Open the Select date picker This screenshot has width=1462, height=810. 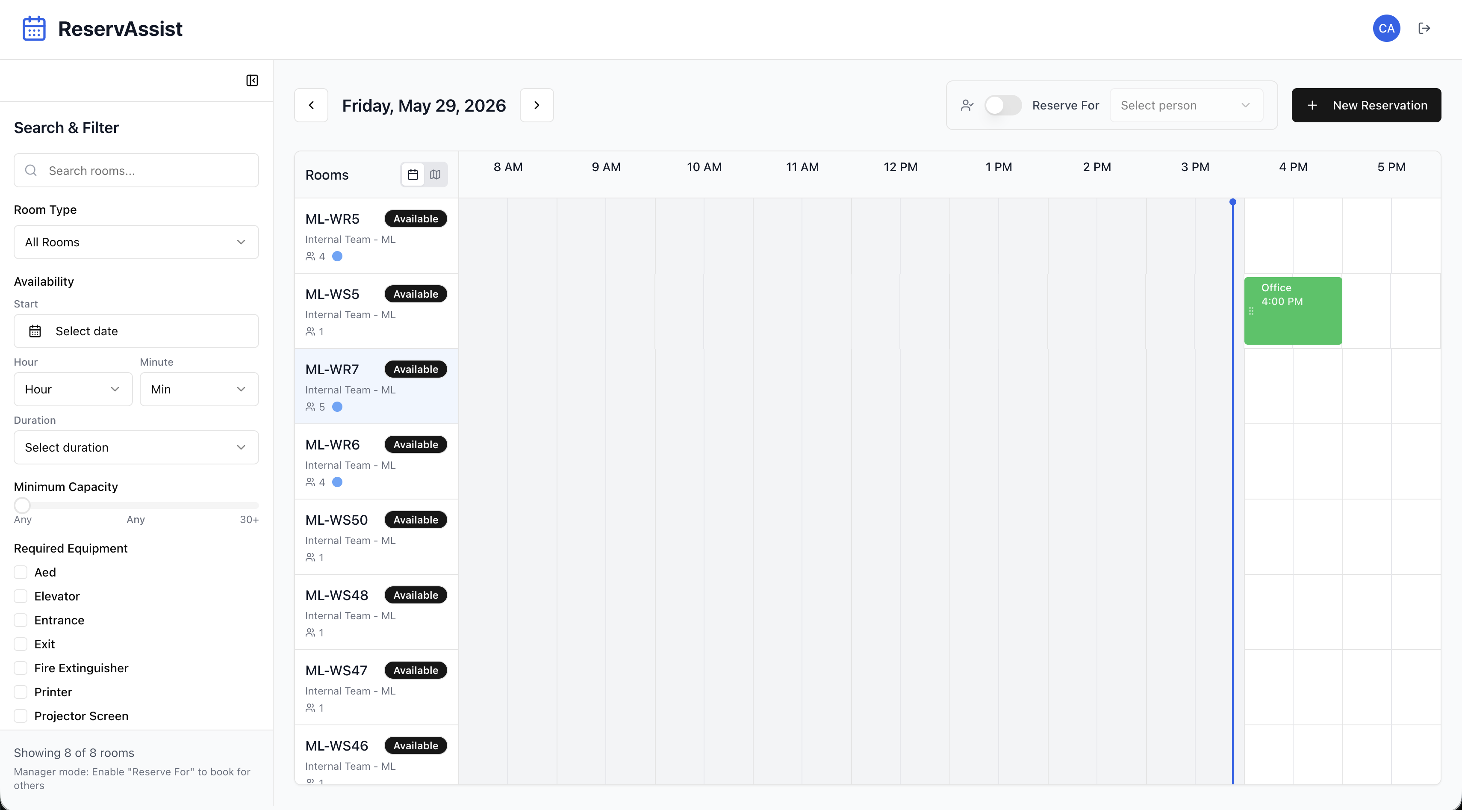pos(136,331)
